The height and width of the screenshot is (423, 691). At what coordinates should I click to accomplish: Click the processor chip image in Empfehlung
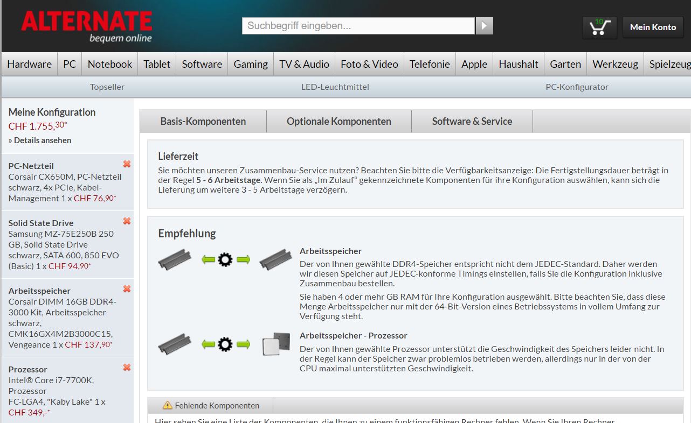pyautogui.click(x=276, y=344)
